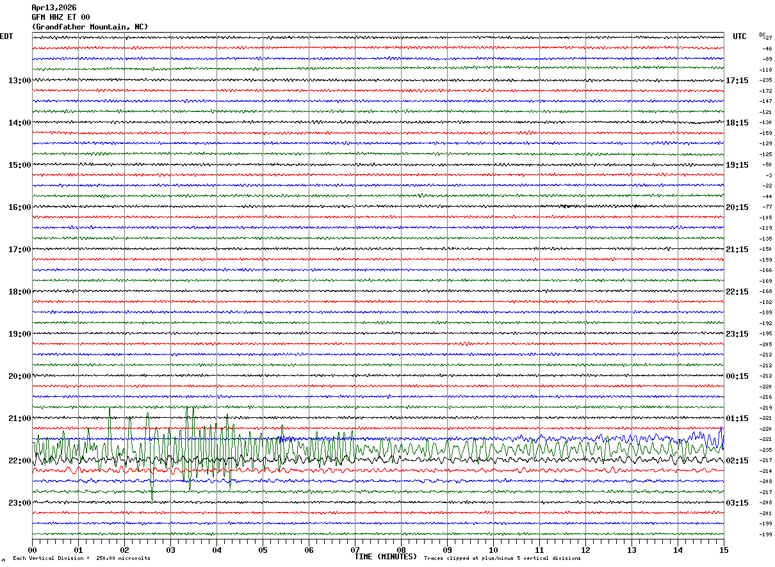Click the DC offset column header

pyautogui.click(x=763, y=35)
